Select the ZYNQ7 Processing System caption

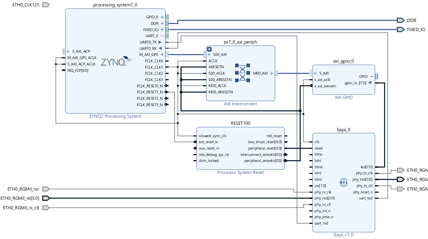tap(115, 116)
